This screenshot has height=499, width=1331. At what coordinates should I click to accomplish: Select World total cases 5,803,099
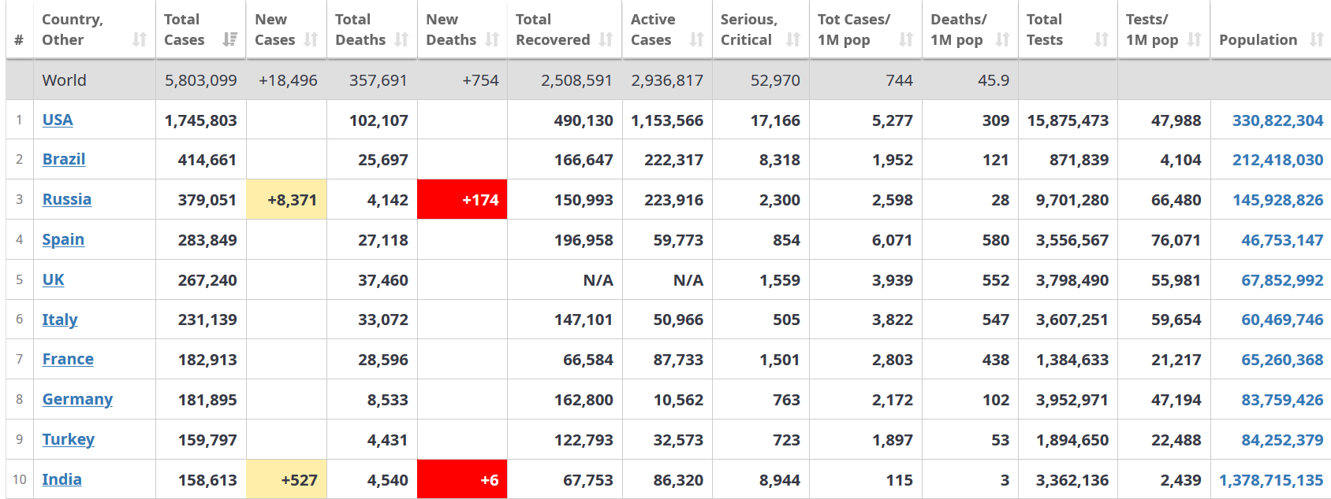[200, 80]
